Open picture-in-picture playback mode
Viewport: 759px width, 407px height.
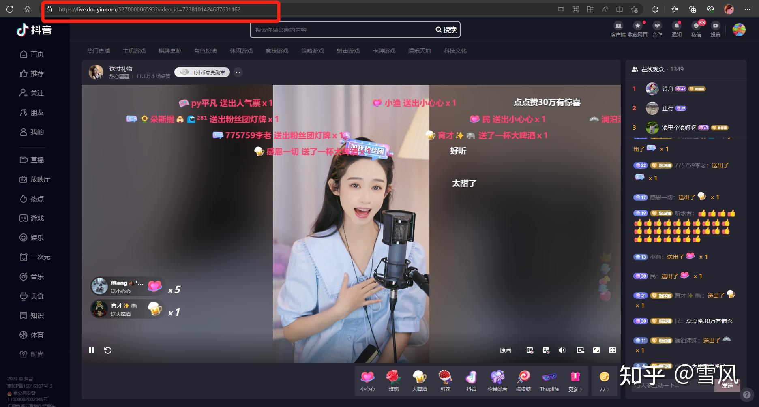coord(581,350)
